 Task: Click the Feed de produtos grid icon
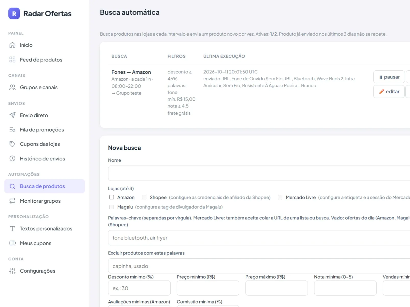point(12,60)
